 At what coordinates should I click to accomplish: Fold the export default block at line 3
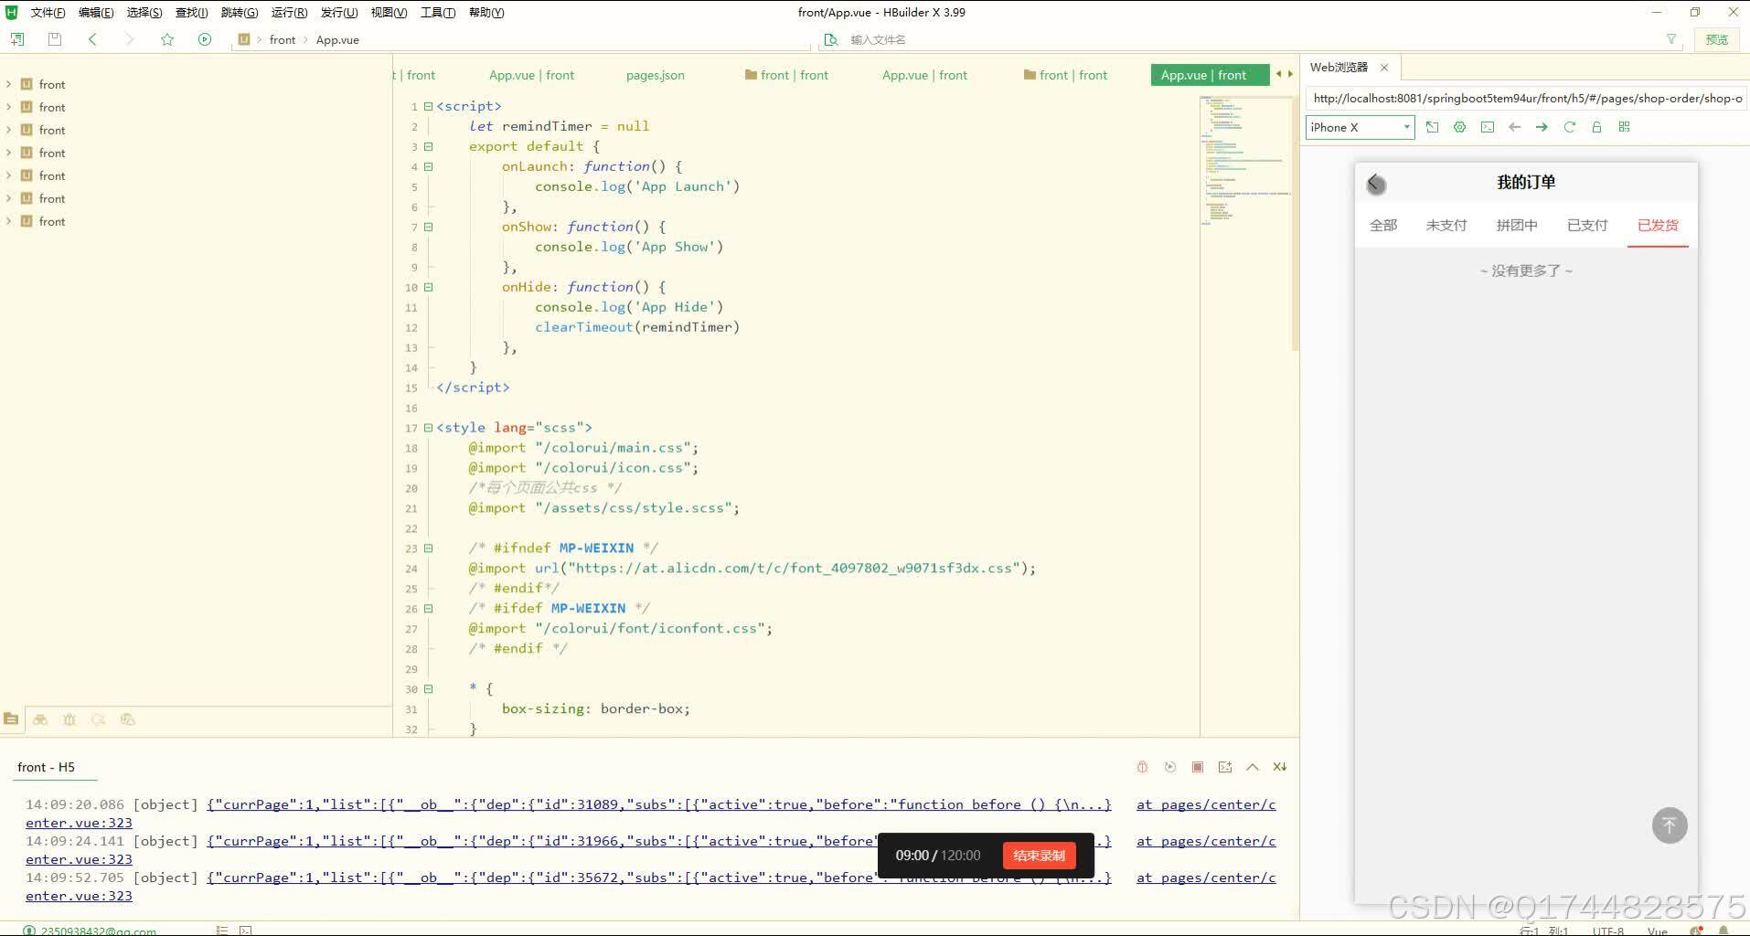coord(428,146)
